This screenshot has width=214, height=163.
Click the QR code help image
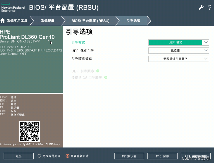30,131
